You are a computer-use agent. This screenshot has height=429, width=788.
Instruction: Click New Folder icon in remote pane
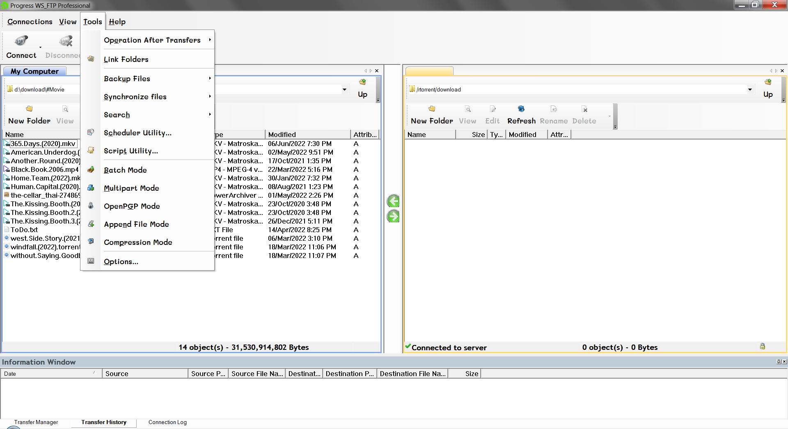coord(432,109)
